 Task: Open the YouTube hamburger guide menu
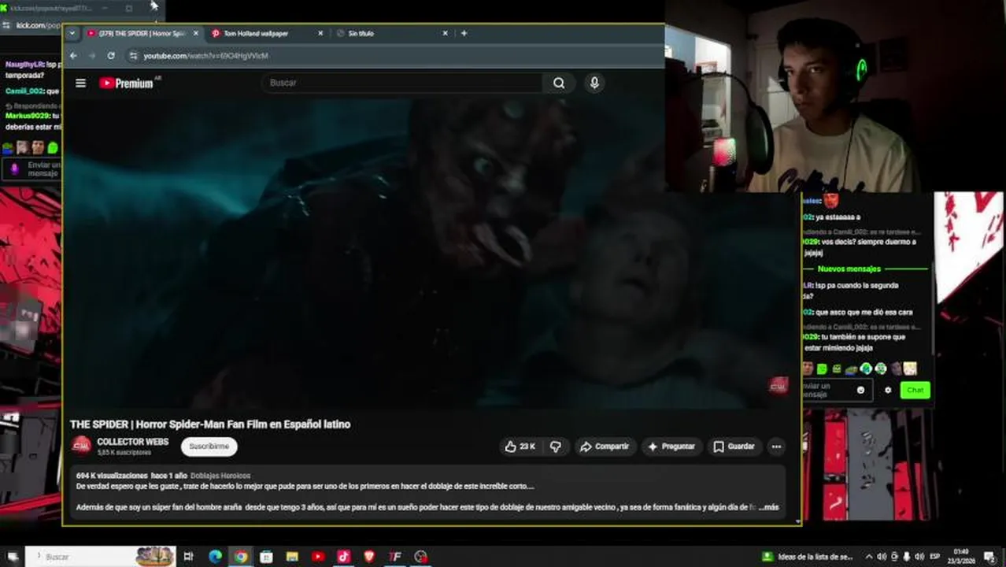click(x=80, y=83)
